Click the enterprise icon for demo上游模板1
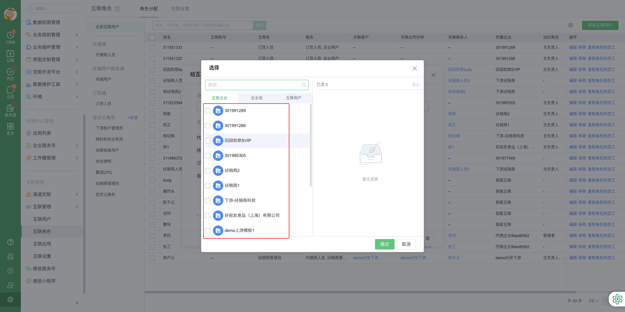Screen dimensions: 625x312 click(x=218, y=231)
